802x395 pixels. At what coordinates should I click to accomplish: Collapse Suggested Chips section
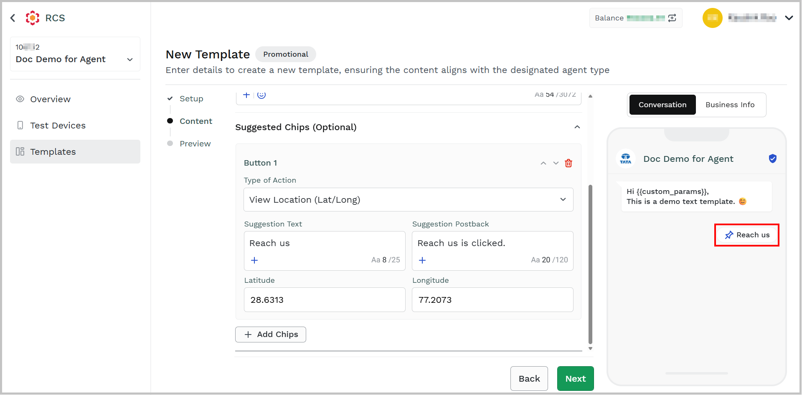coord(577,127)
